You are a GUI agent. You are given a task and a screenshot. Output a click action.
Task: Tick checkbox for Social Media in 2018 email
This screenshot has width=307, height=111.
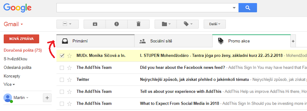coord(62,104)
